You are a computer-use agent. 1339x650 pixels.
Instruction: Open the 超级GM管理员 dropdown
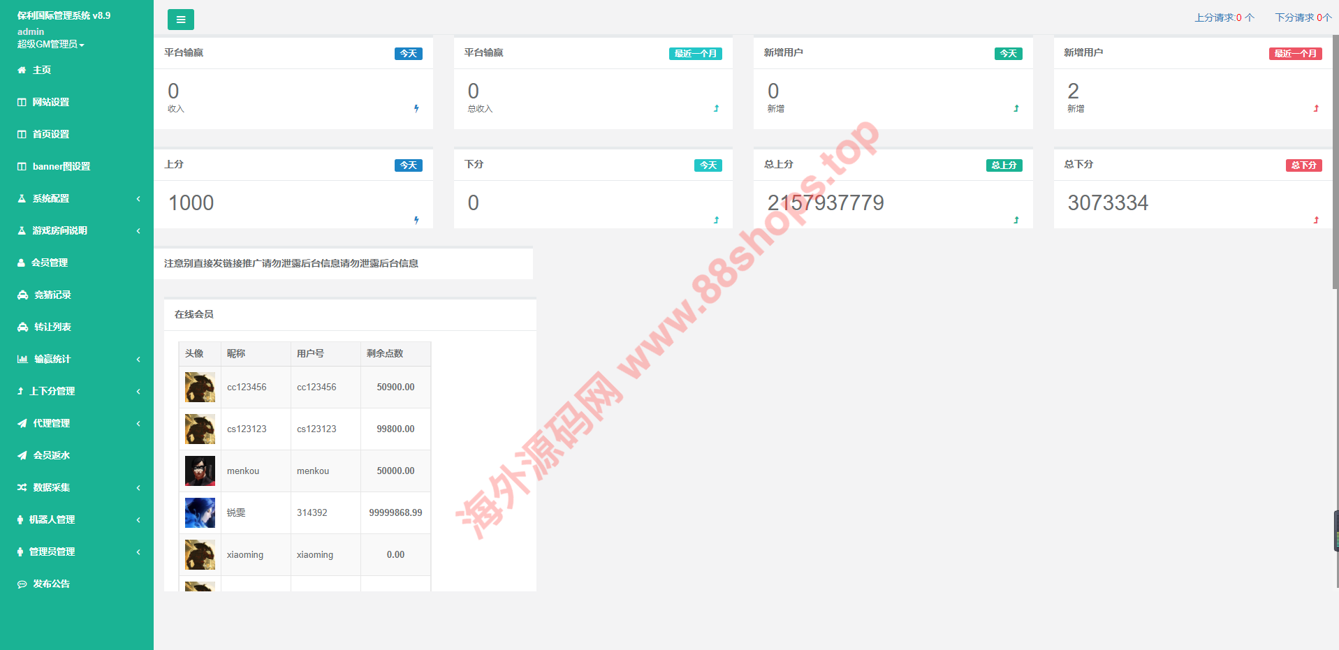50,44
